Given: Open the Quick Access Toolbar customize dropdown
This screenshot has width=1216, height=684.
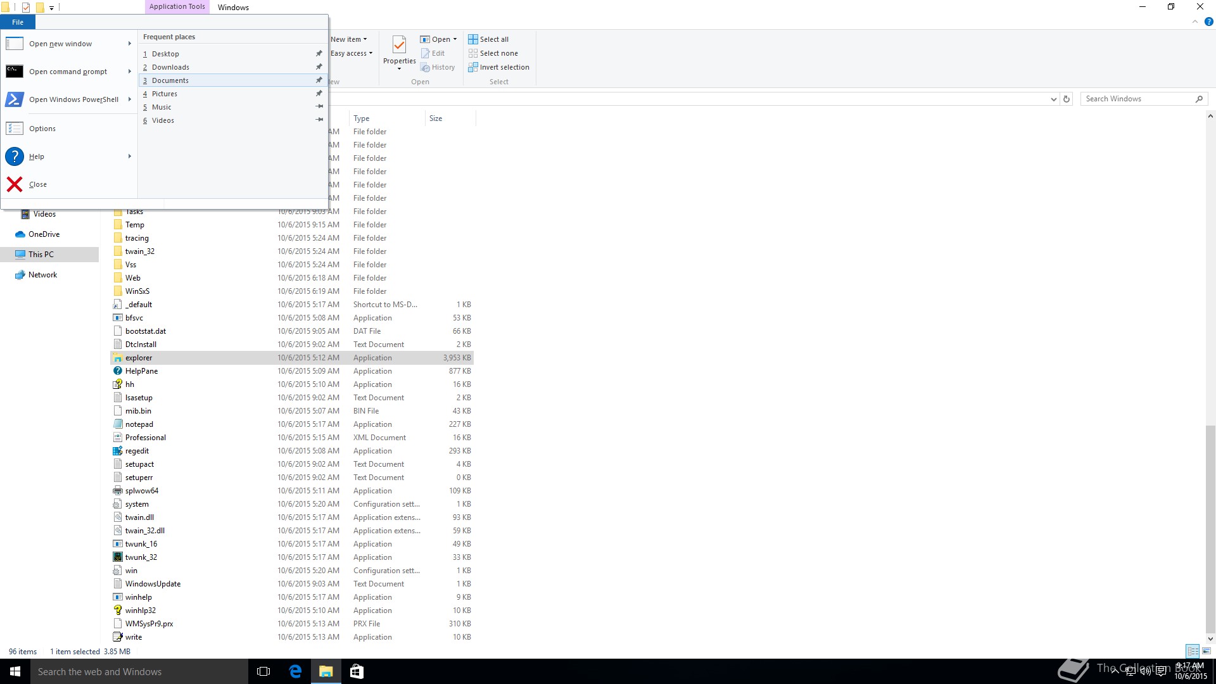Looking at the screenshot, I should coord(52,8).
